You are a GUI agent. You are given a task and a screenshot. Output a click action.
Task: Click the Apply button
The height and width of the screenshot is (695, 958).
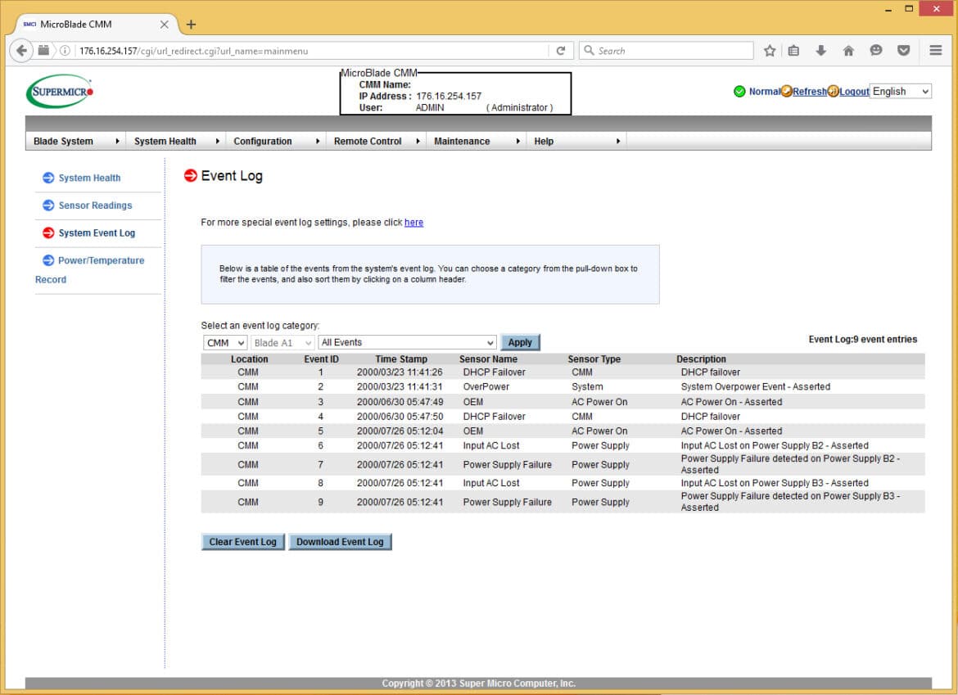pos(520,343)
